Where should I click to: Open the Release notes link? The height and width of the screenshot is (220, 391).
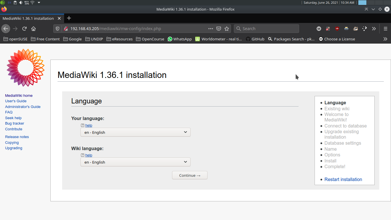click(17, 137)
